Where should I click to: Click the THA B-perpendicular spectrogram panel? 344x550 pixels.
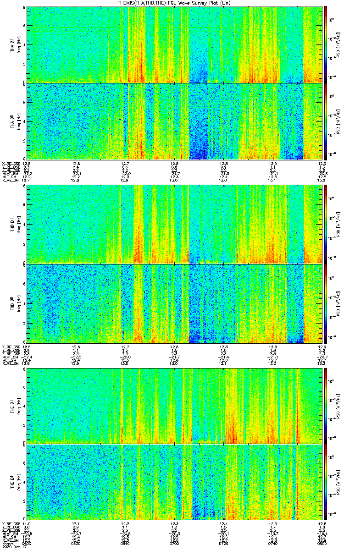pos(175,44)
